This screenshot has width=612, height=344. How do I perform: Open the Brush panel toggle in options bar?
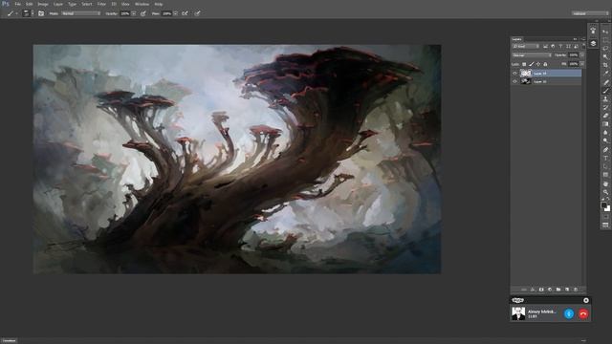pos(41,13)
